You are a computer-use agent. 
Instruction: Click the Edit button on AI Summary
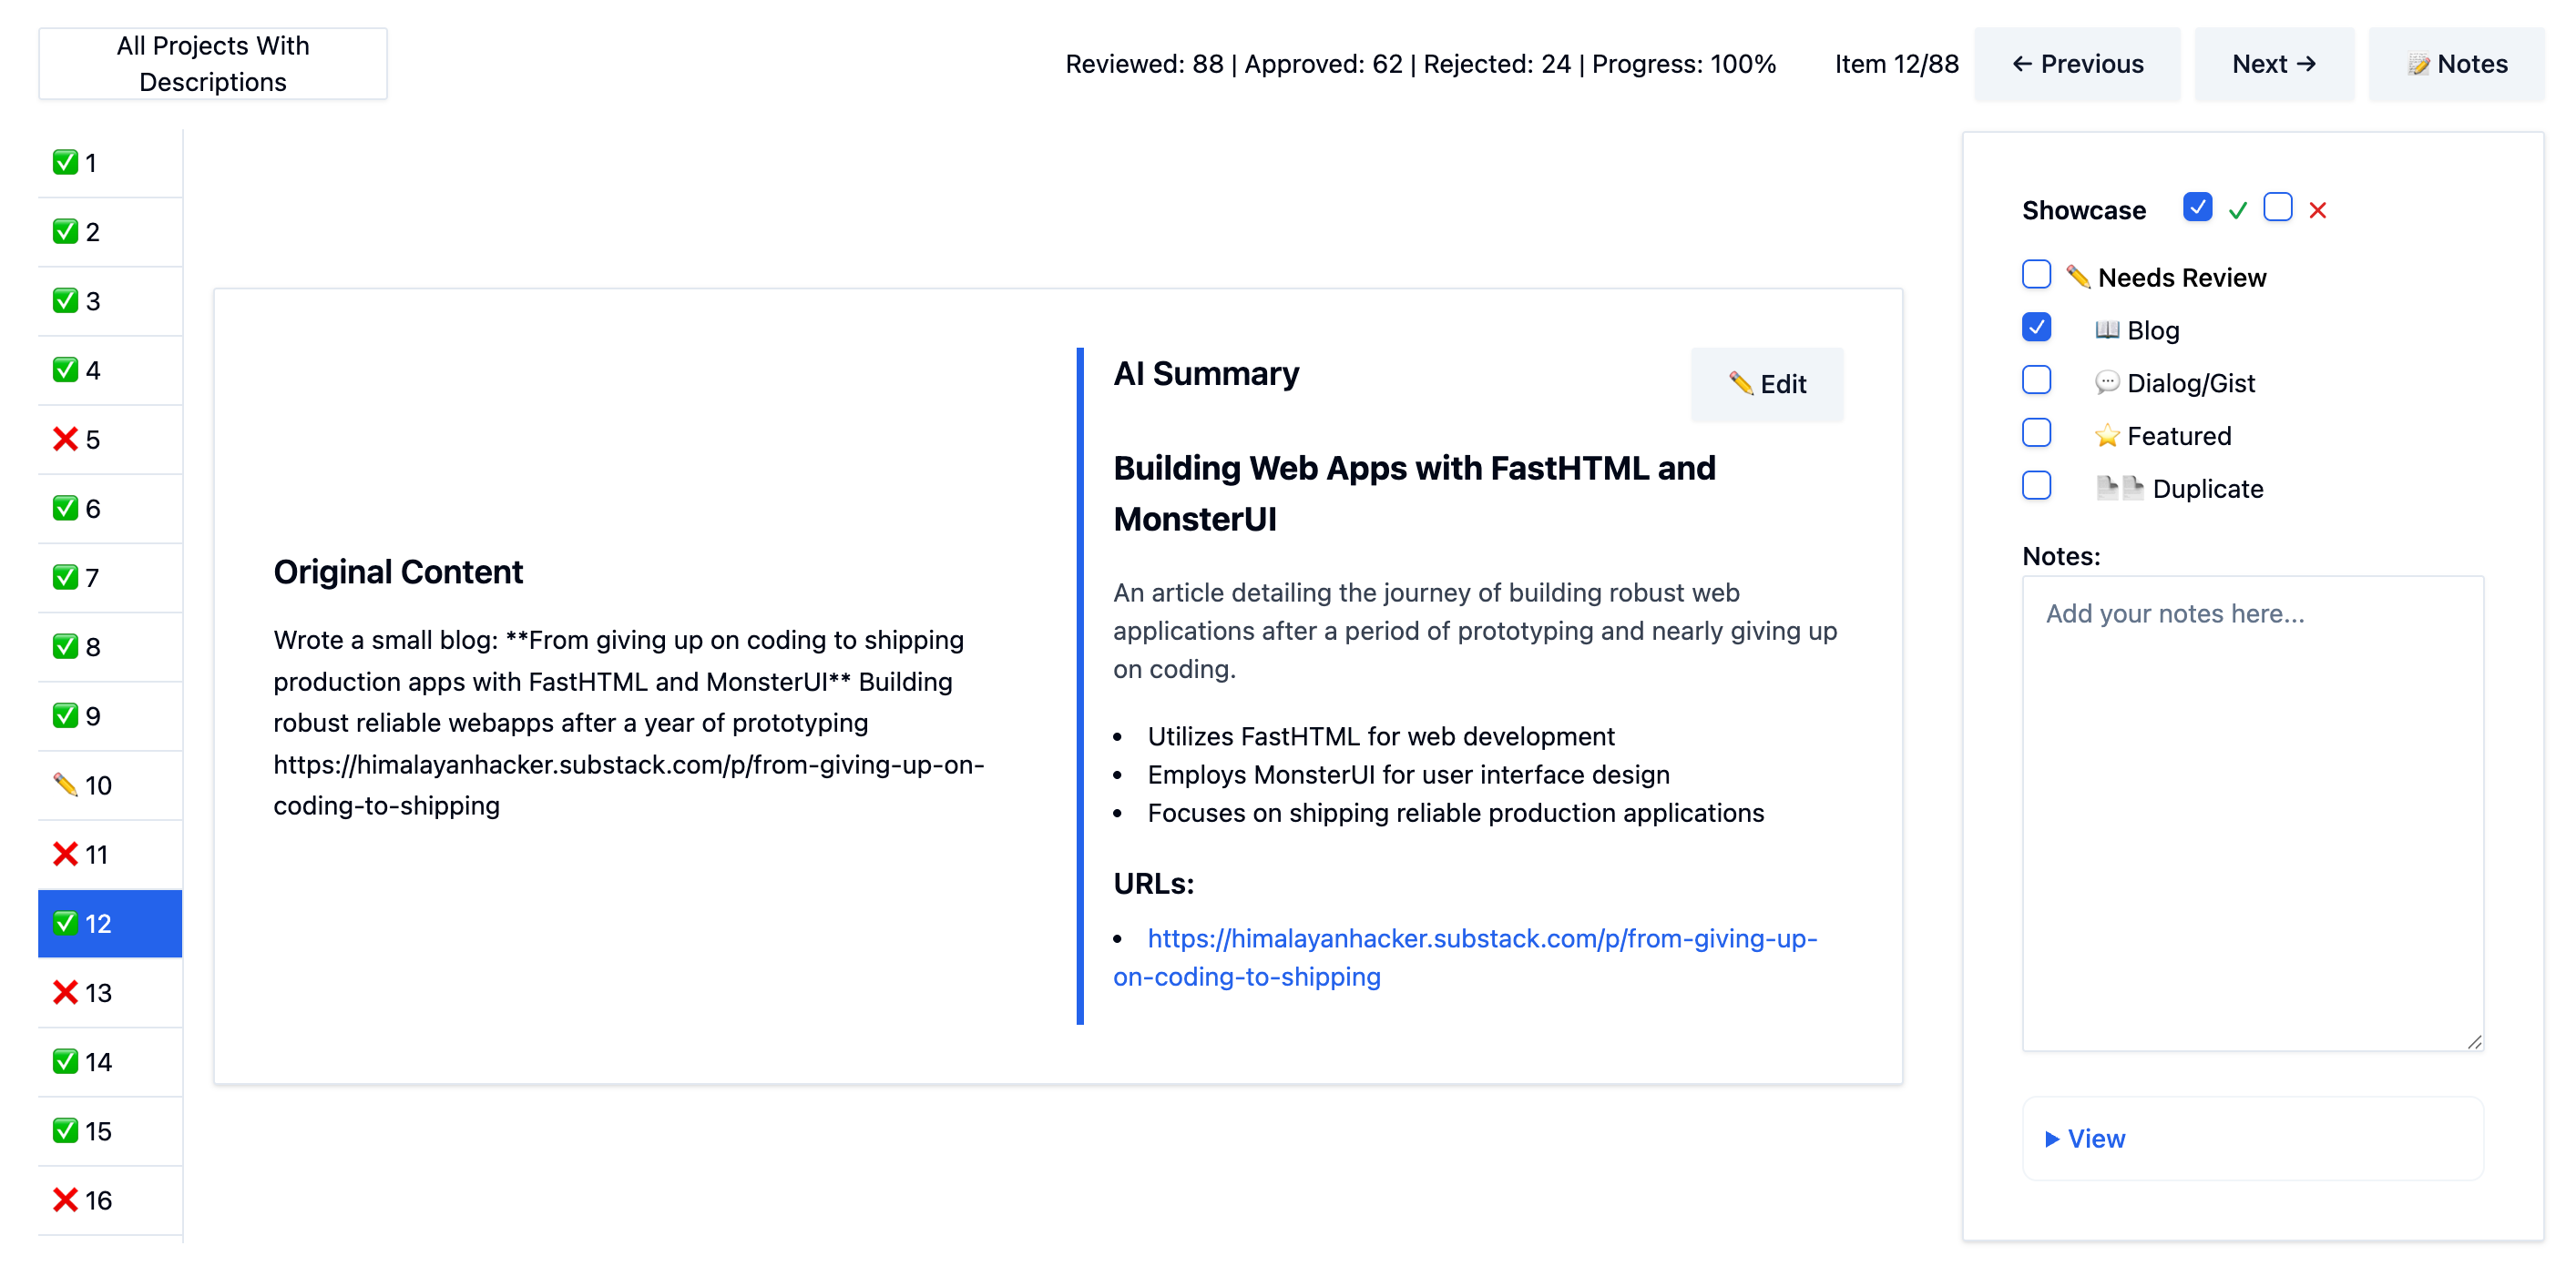(1767, 385)
